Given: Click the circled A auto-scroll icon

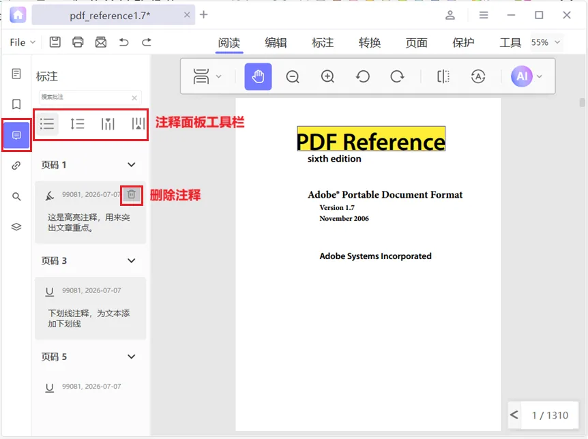Looking at the screenshot, I should pyautogui.click(x=478, y=76).
